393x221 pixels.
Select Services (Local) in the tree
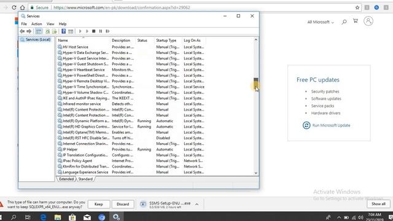point(36,39)
